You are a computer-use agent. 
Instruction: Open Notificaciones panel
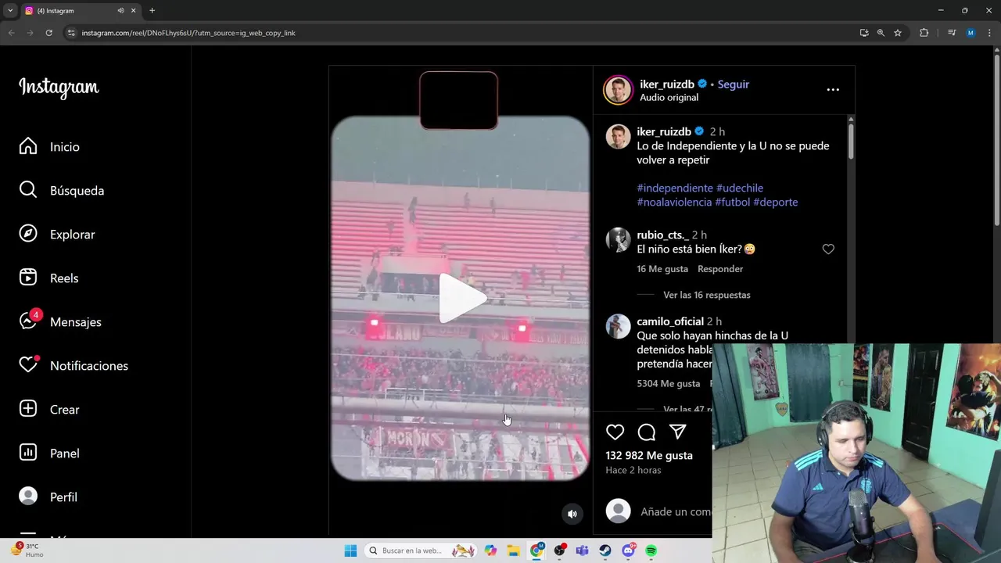(x=74, y=366)
